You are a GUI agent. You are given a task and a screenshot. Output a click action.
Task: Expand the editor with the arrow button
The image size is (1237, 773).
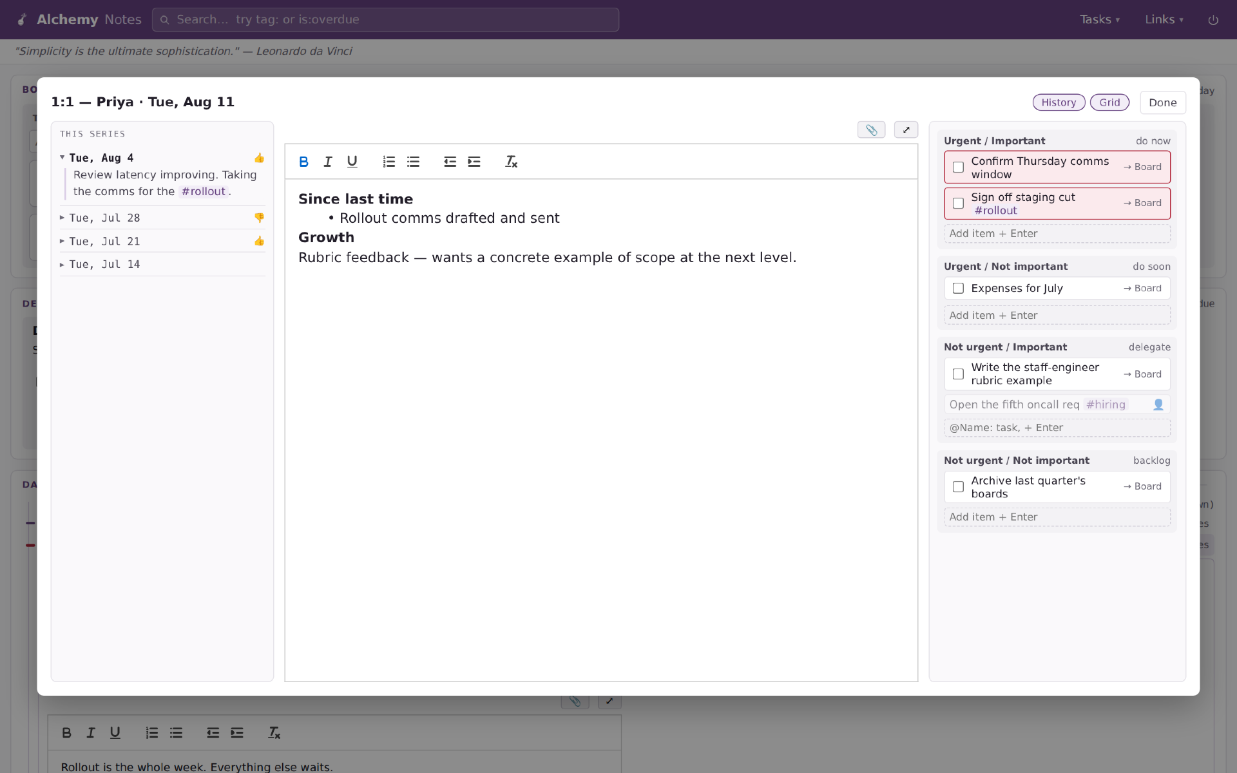pos(906,130)
